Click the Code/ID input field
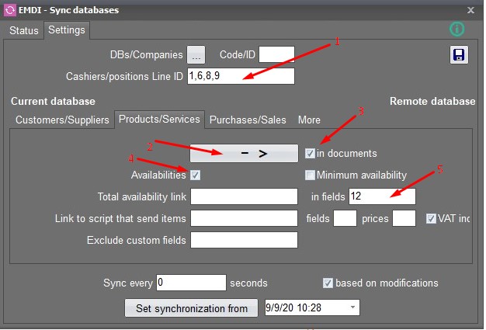Image resolution: width=486 pixels, height=330 pixels. pyautogui.click(x=276, y=54)
